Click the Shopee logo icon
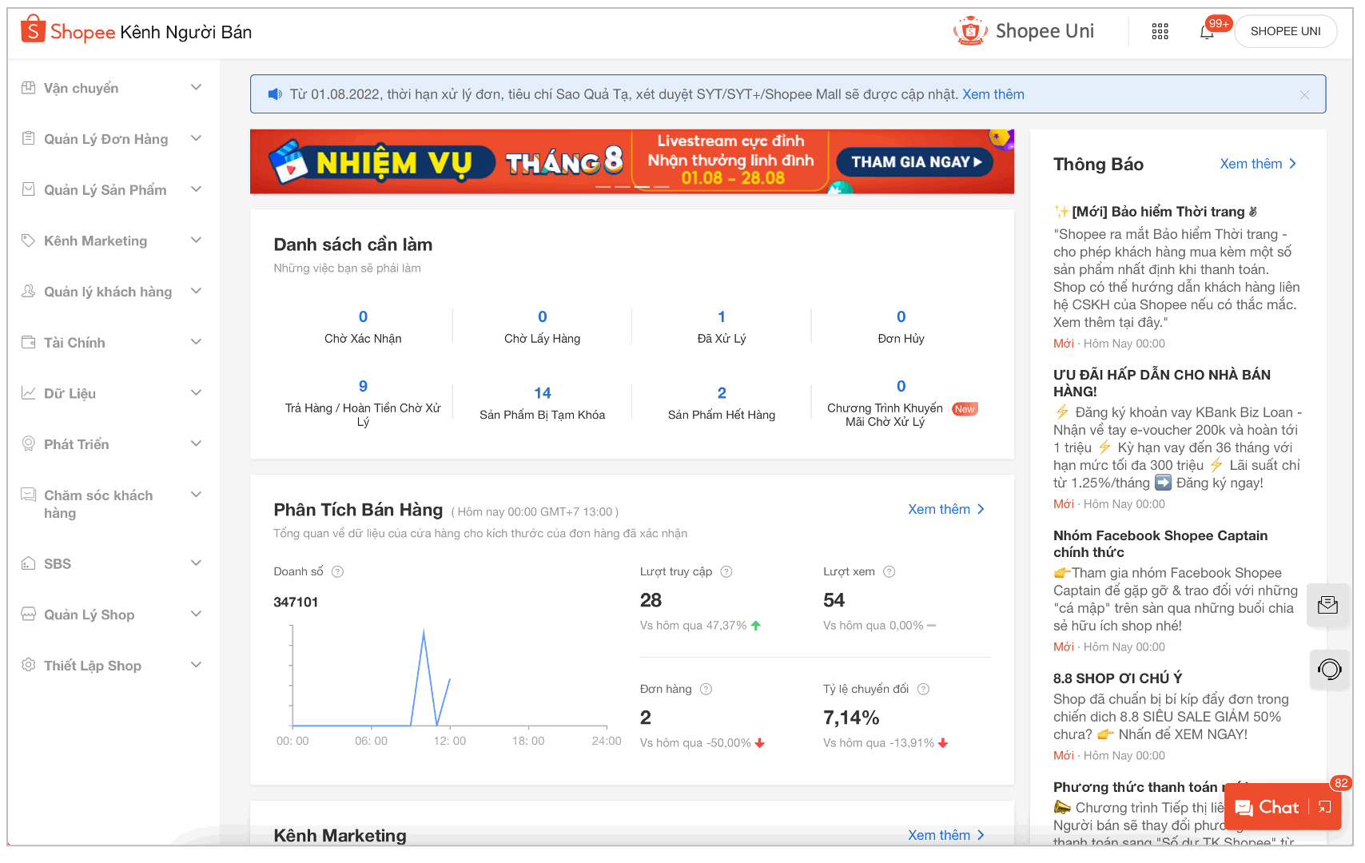This screenshot has height=863, width=1365. (33, 29)
